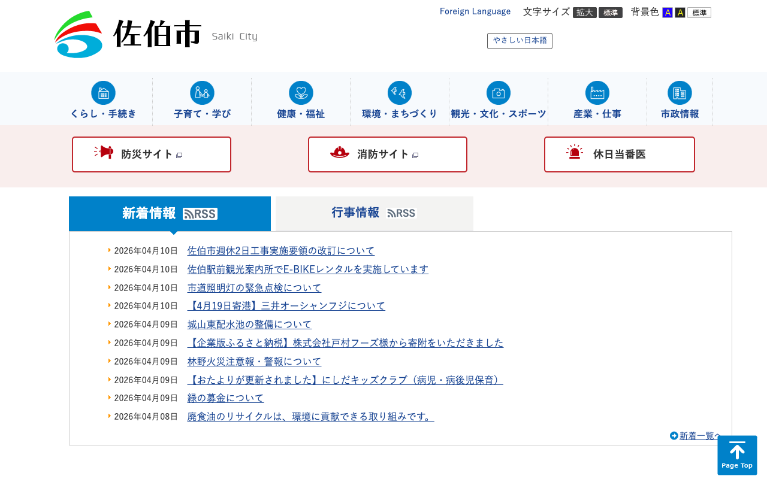
Task: Reset text size with 標準 button
Action: point(611,13)
